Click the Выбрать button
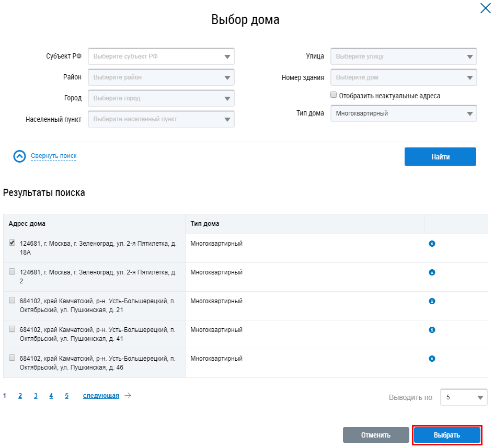Image resolution: width=494 pixels, height=448 pixels. (x=447, y=435)
